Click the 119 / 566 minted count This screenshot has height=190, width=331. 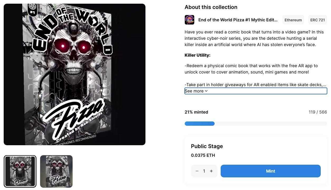point(318,112)
